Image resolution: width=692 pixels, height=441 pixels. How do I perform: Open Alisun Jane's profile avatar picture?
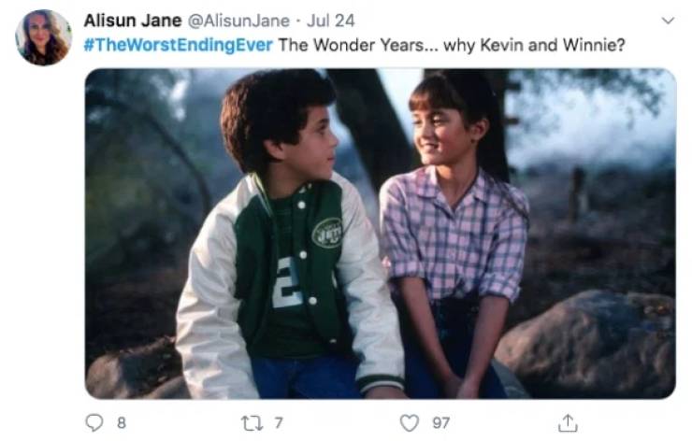[x=43, y=37]
